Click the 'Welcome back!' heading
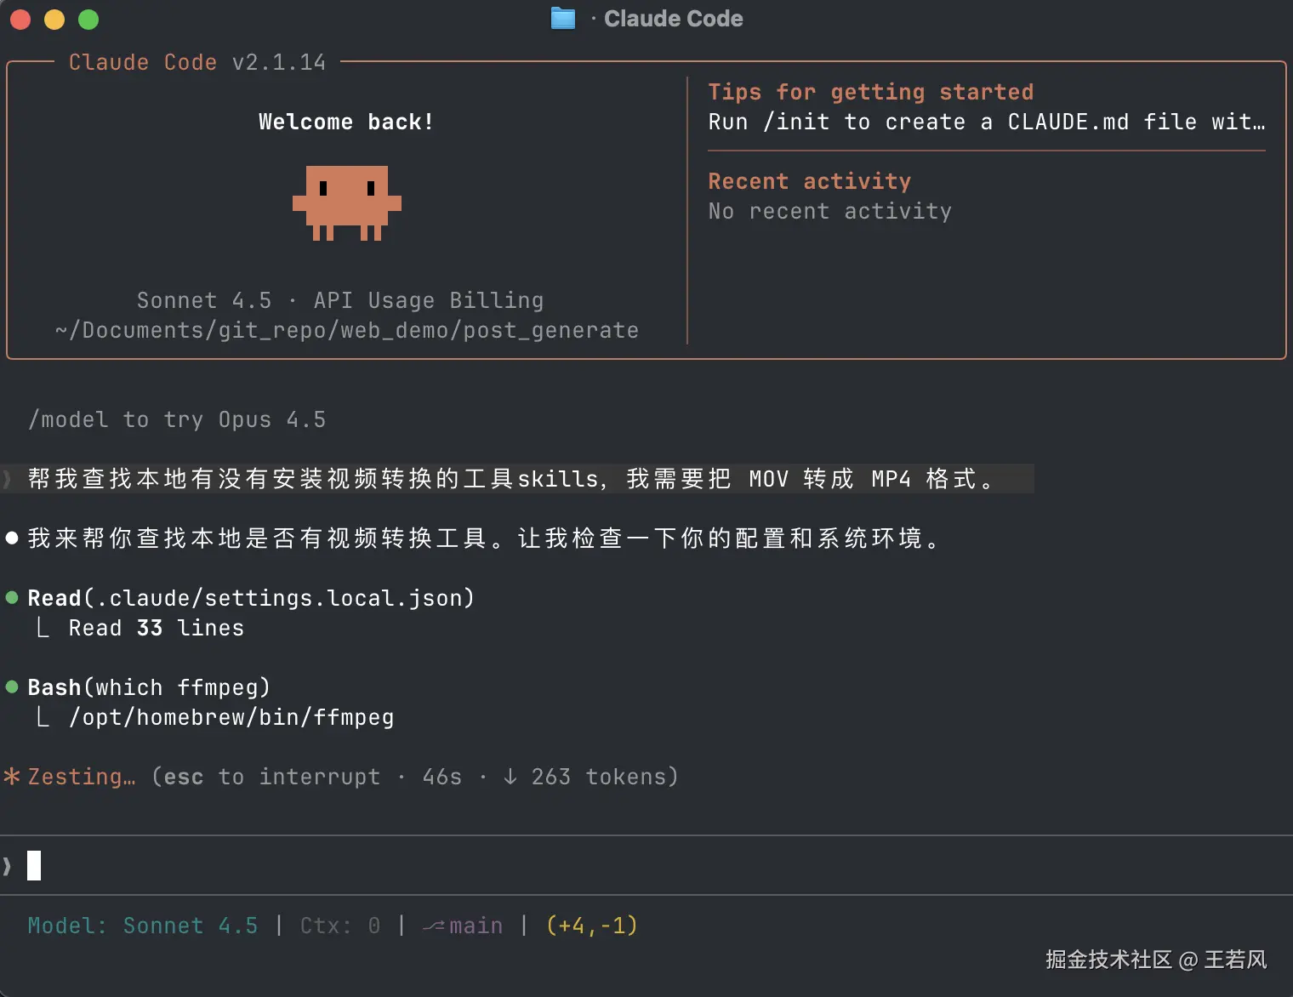Viewport: 1293px width, 997px height. pyautogui.click(x=346, y=122)
